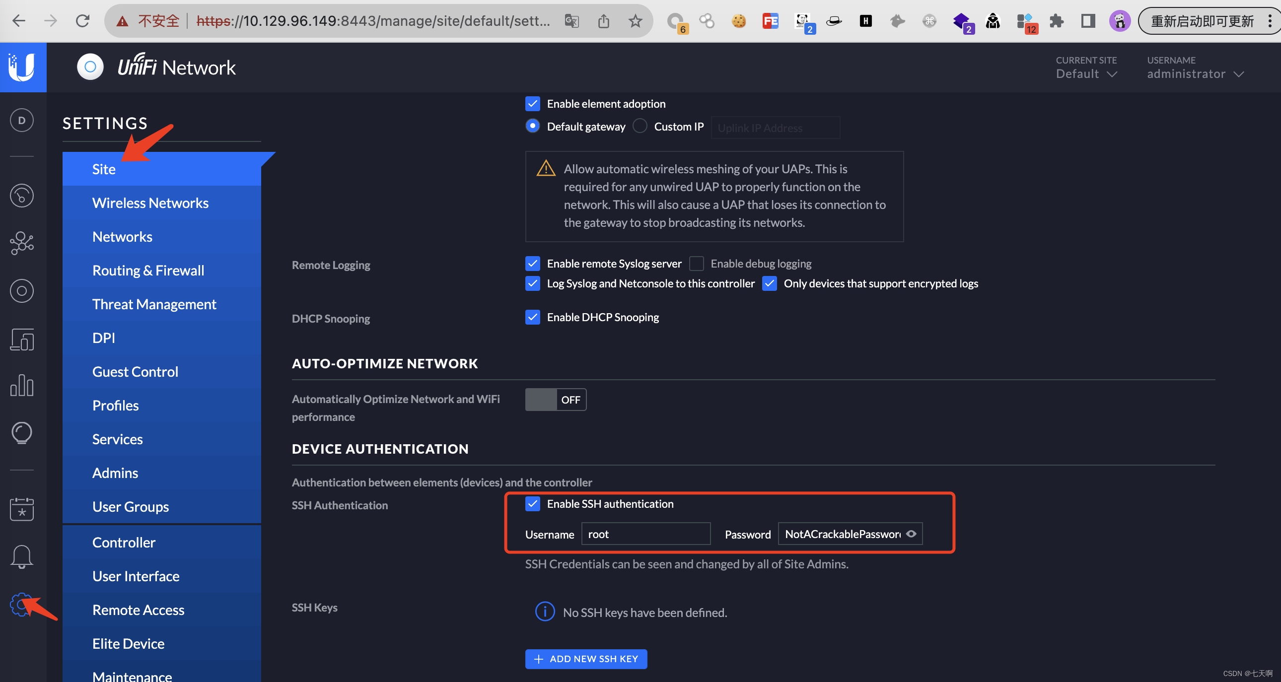Open the browser three-dot menu
This screenshot has width=1281, height=682.
click(x=1270, y=21)
